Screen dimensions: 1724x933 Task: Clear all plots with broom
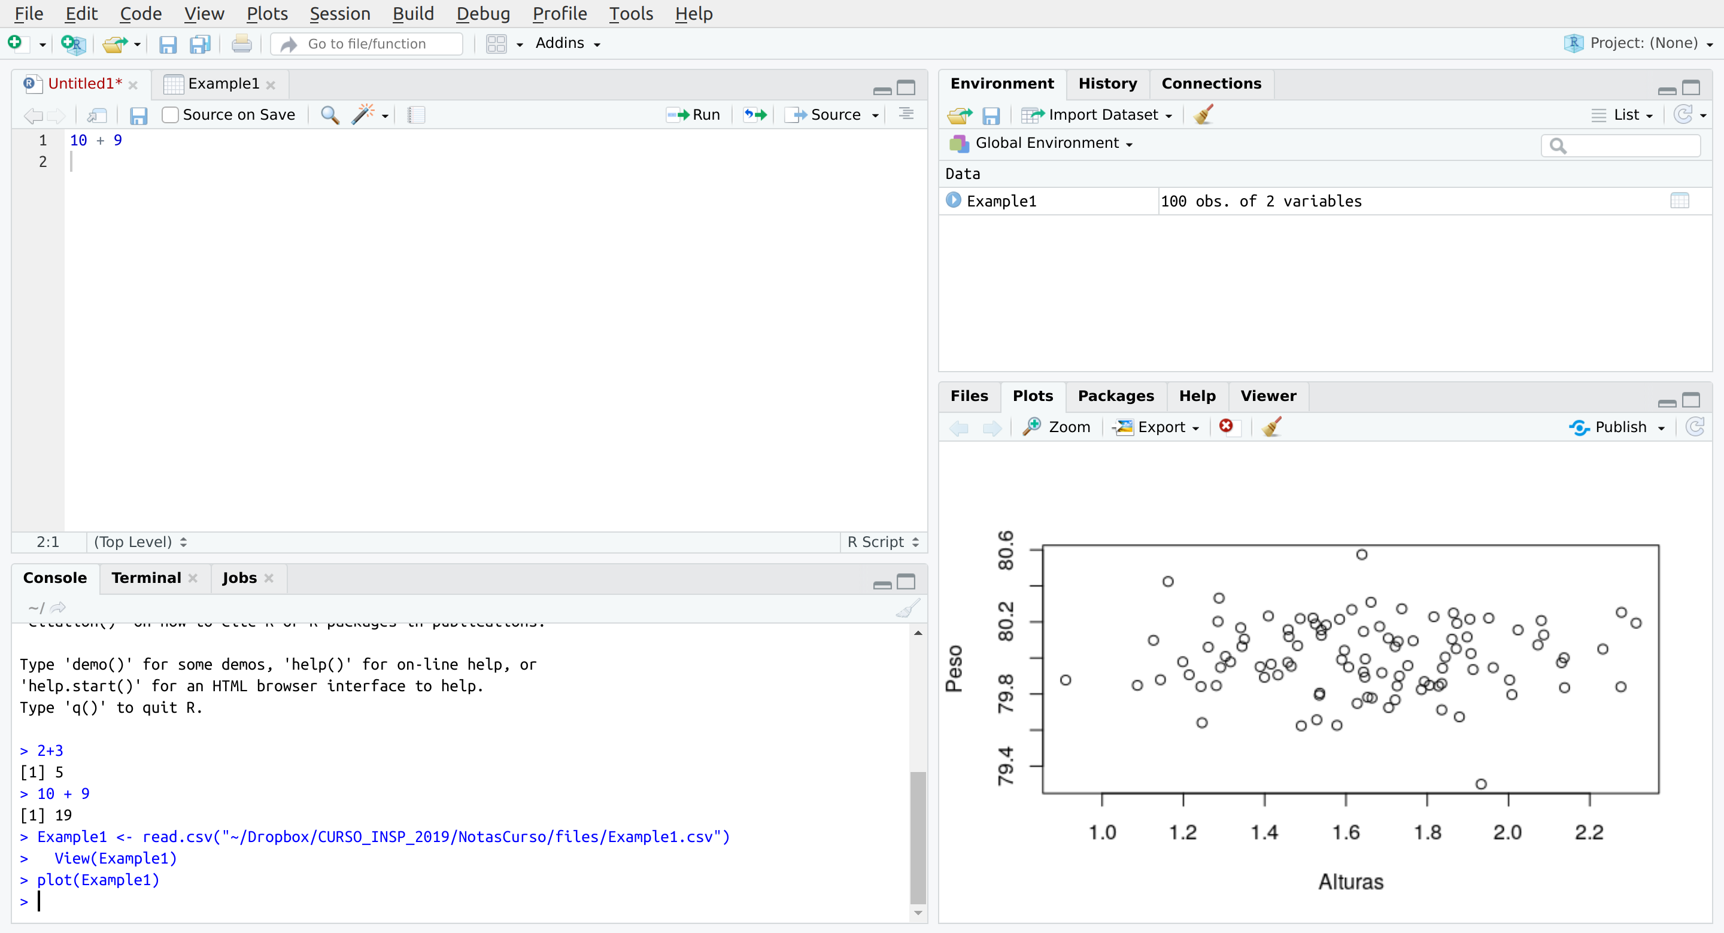click(1271, 426)
